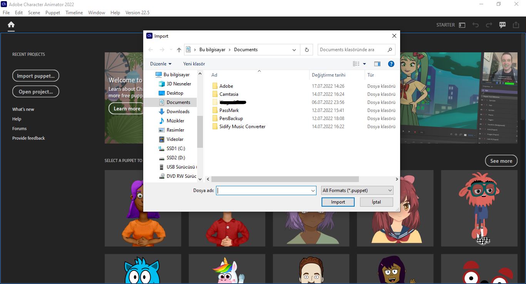526x284 pixels.
Task: Select the PersBackup folder
Action: pos(231,119)
